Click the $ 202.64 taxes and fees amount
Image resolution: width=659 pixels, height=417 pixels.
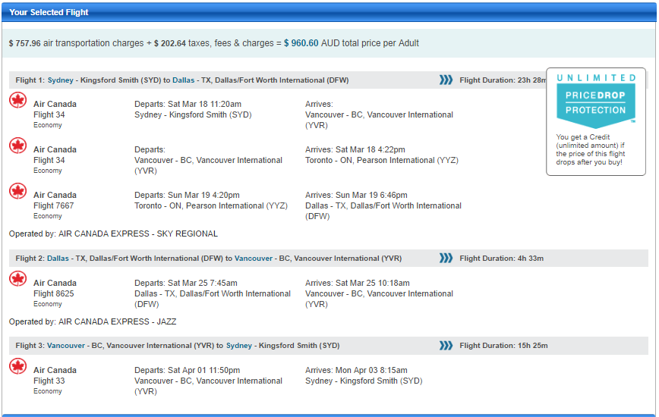[x=170, y=43]
